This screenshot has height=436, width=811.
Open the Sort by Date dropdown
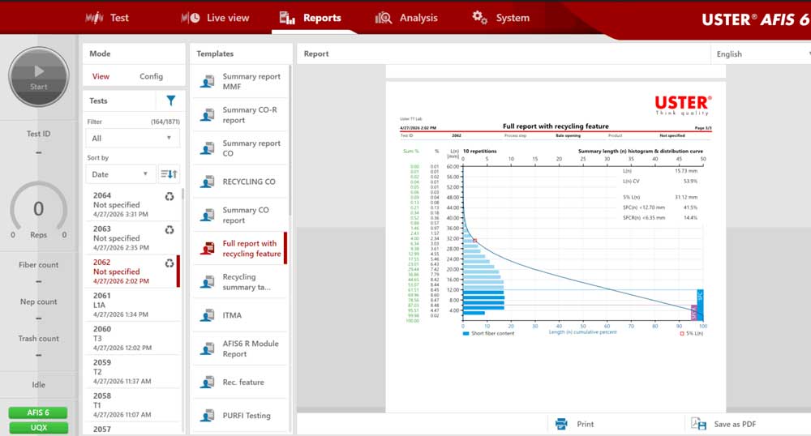pyautogui.click(x=120, y=174)
